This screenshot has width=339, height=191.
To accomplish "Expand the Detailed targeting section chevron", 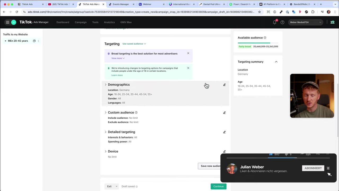I will (105, 132).
